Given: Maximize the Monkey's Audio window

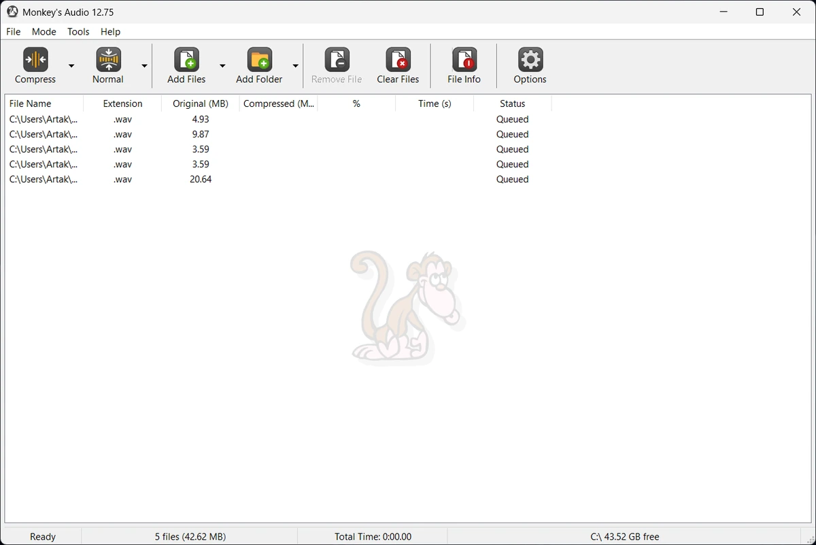Looking at the screenshot, I should pos(760,12).
